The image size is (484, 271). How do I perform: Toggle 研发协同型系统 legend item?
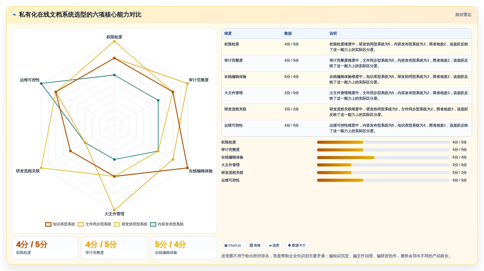(x=131, y=224)
